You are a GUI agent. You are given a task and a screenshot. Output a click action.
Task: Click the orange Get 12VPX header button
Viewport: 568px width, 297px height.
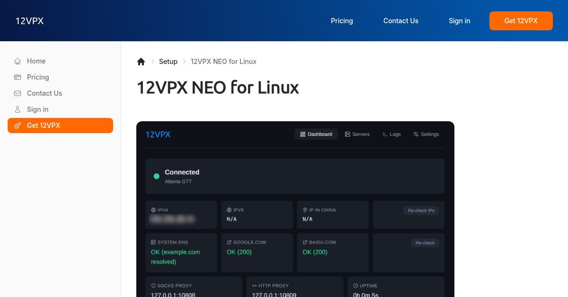(x=521, y=21)
